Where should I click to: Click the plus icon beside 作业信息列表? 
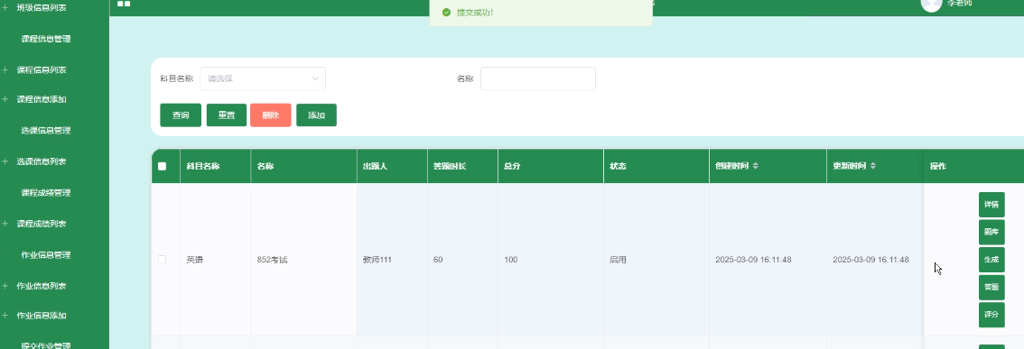pos(5,286)
